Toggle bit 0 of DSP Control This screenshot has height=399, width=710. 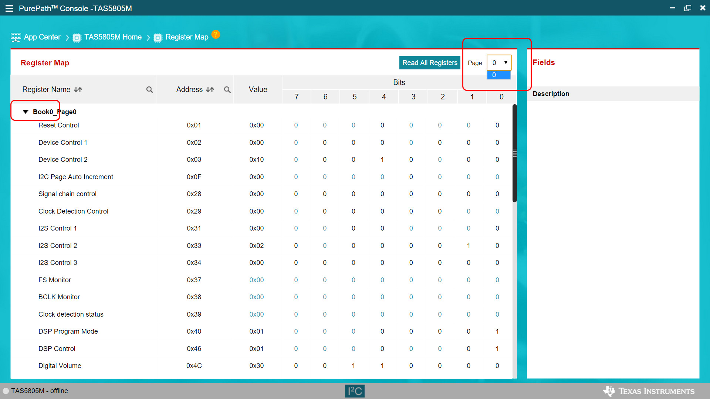coord(497,349)
